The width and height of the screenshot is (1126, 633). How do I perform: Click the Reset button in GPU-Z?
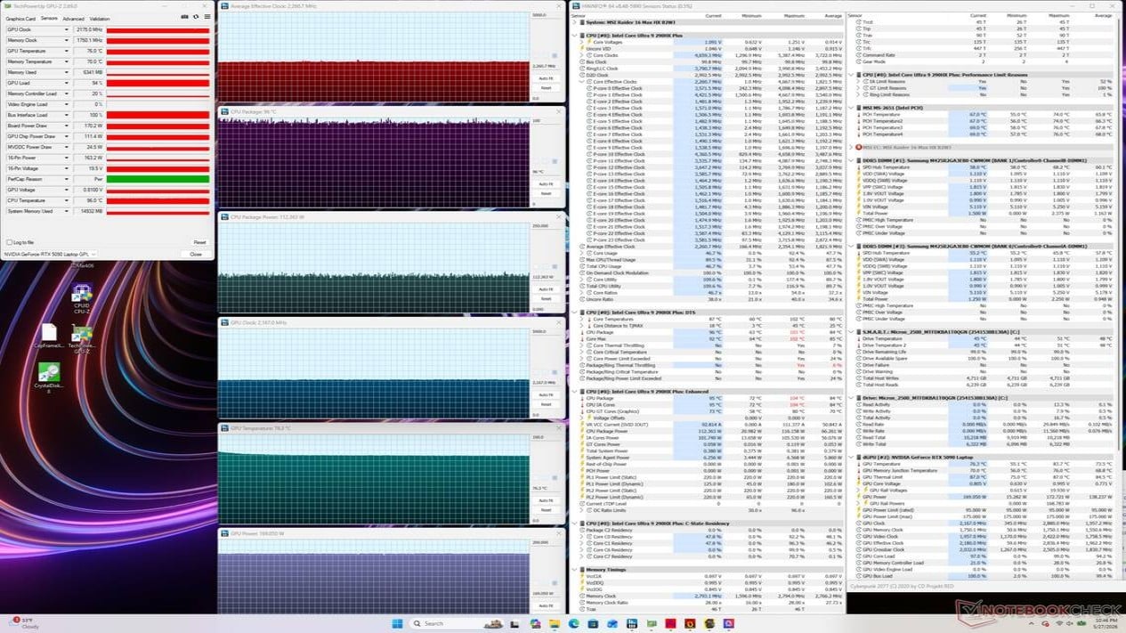pos(199,242)
